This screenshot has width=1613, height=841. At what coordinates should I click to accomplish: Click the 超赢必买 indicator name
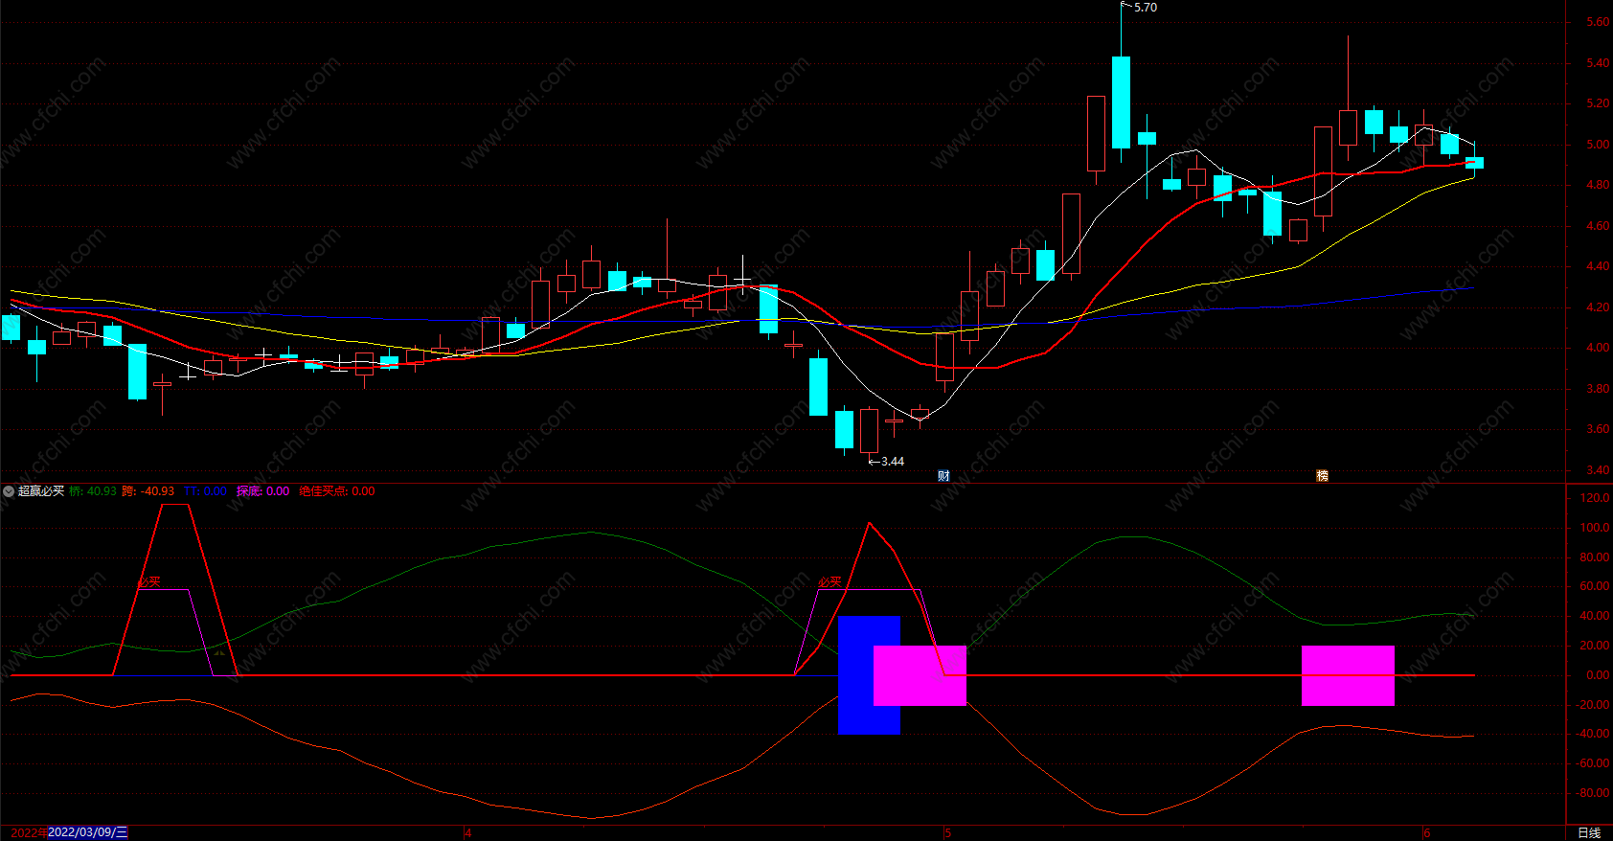pos(41,491)
